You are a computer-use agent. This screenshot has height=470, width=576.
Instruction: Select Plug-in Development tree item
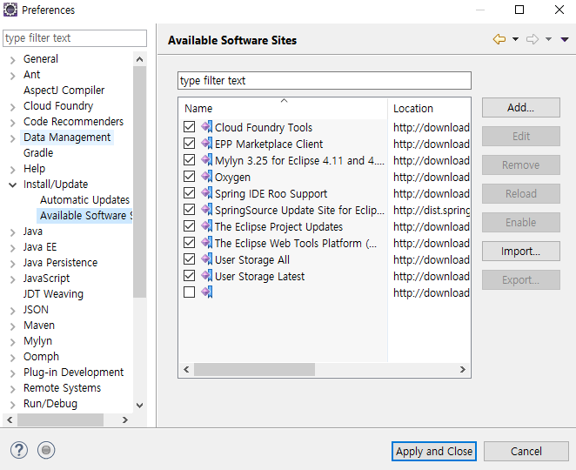click(73, 373)
